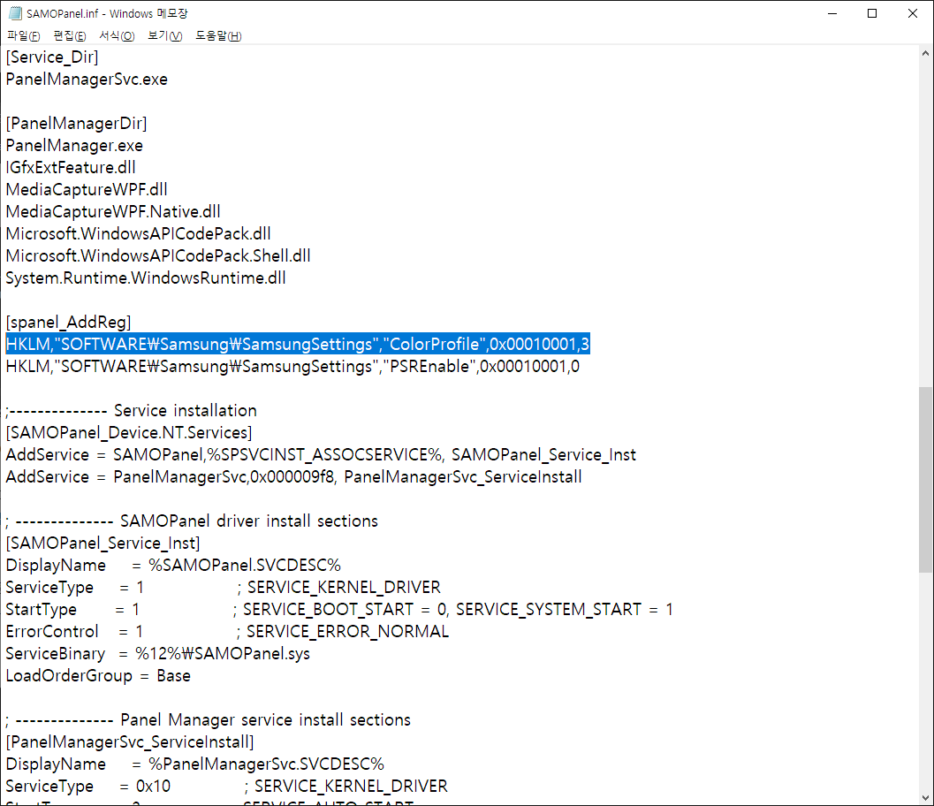Click the scrollbar down arrow
This screenshot has width=934, height=806.
coord(925,798)
